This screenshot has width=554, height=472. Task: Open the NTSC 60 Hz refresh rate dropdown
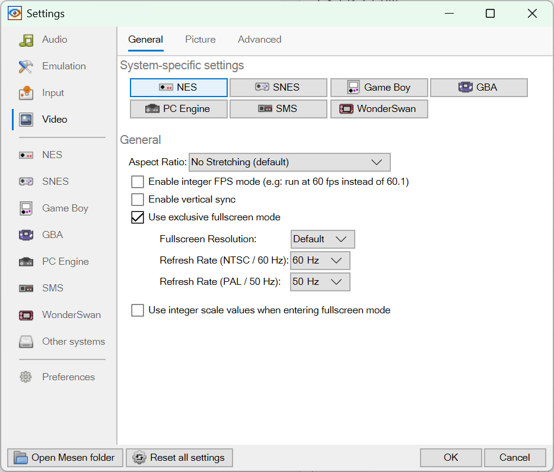[320, 261]
